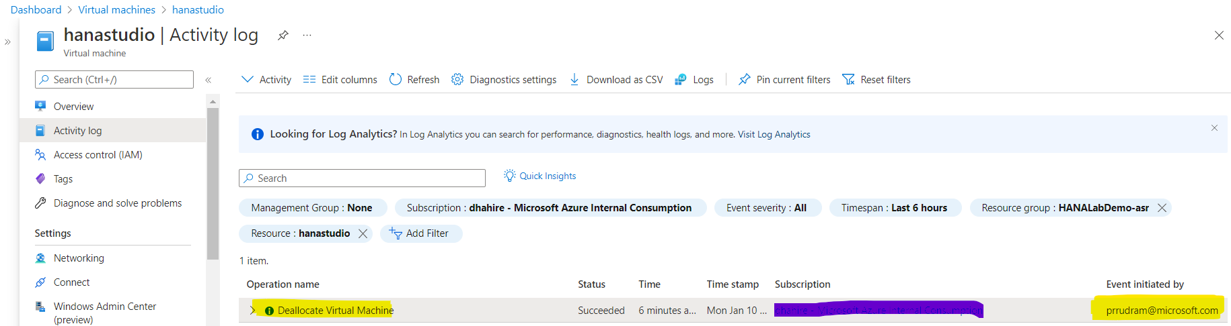Open Diagnostics settings

click(x=504, y=80)
